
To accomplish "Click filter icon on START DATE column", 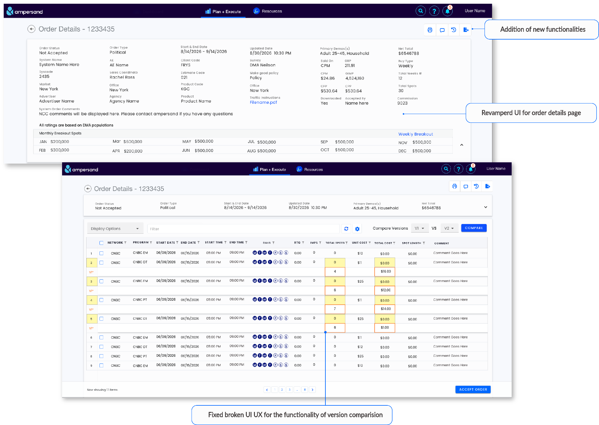I will click(177, 243).
